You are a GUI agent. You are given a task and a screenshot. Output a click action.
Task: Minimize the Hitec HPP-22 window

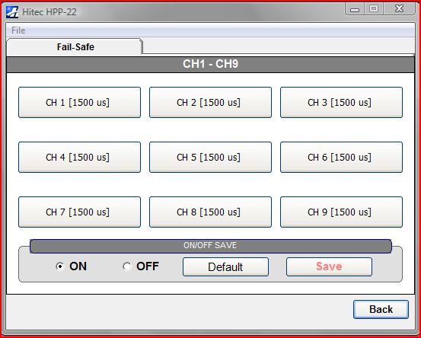pos(355,9)
